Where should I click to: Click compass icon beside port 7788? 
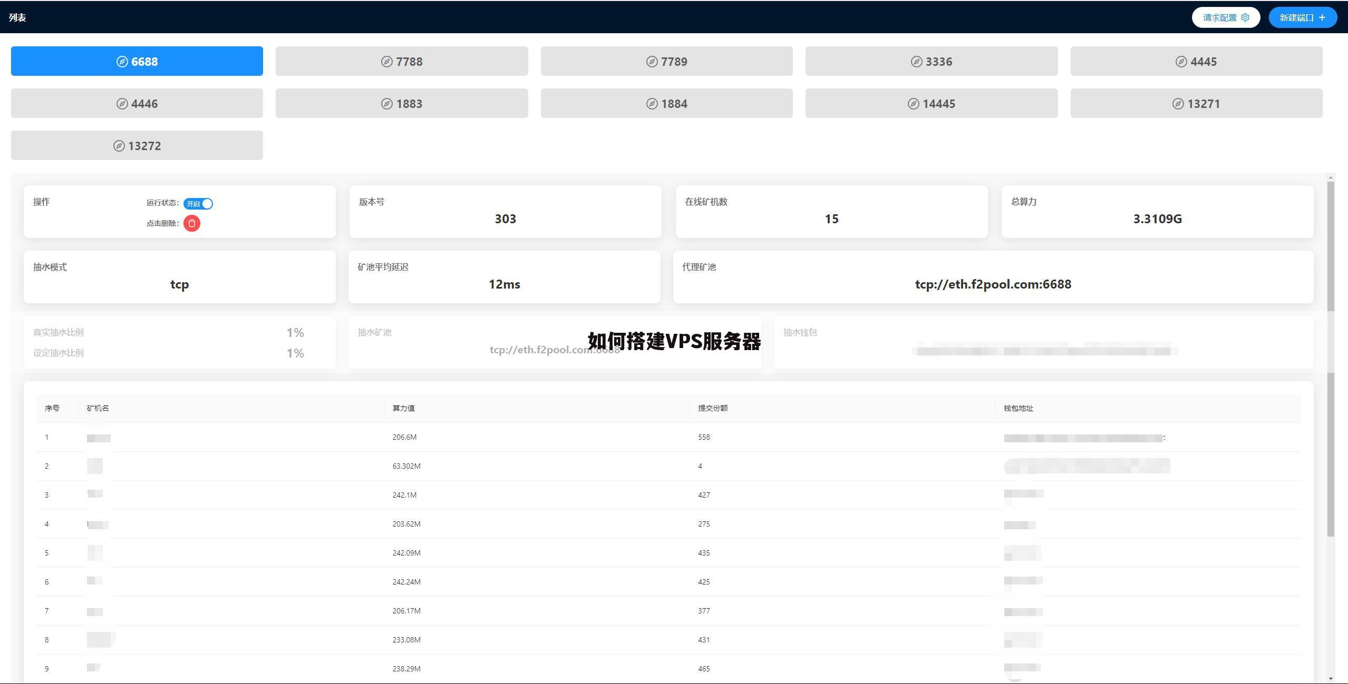click(387, 62)
